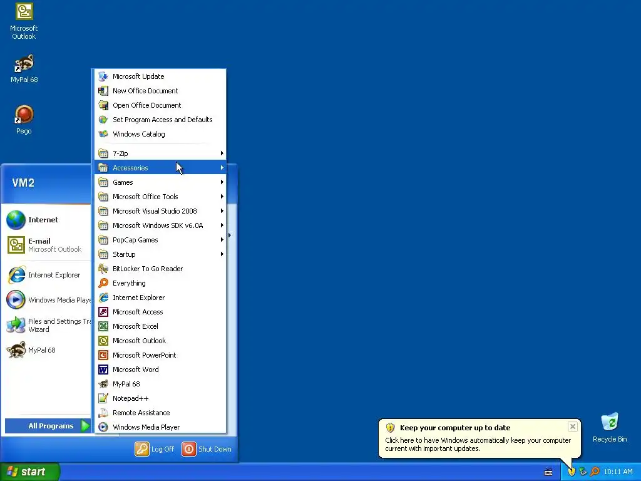
Task: Start Microsoft Access
Action: point(160,312)
